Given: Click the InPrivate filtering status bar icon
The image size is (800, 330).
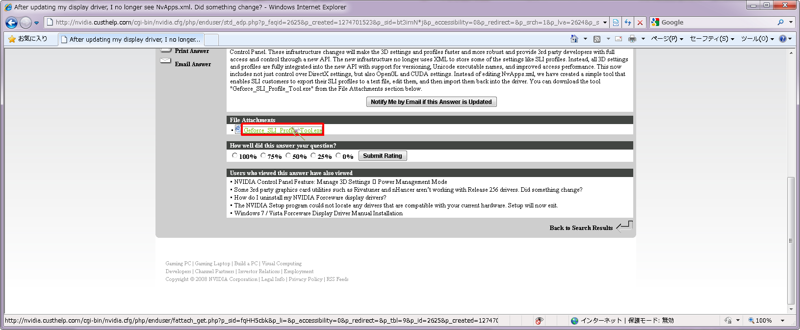Looking at the screenshot, I should click(539, 321).
